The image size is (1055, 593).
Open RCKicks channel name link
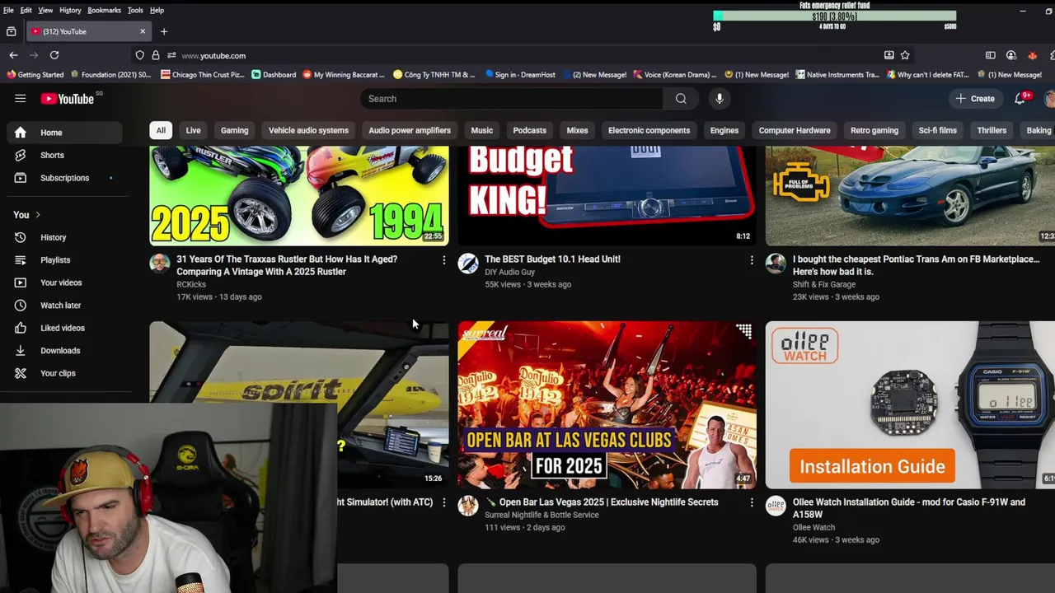click(x=191, y=284)
